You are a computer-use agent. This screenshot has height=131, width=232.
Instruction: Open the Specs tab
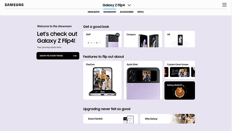[140, 12]
